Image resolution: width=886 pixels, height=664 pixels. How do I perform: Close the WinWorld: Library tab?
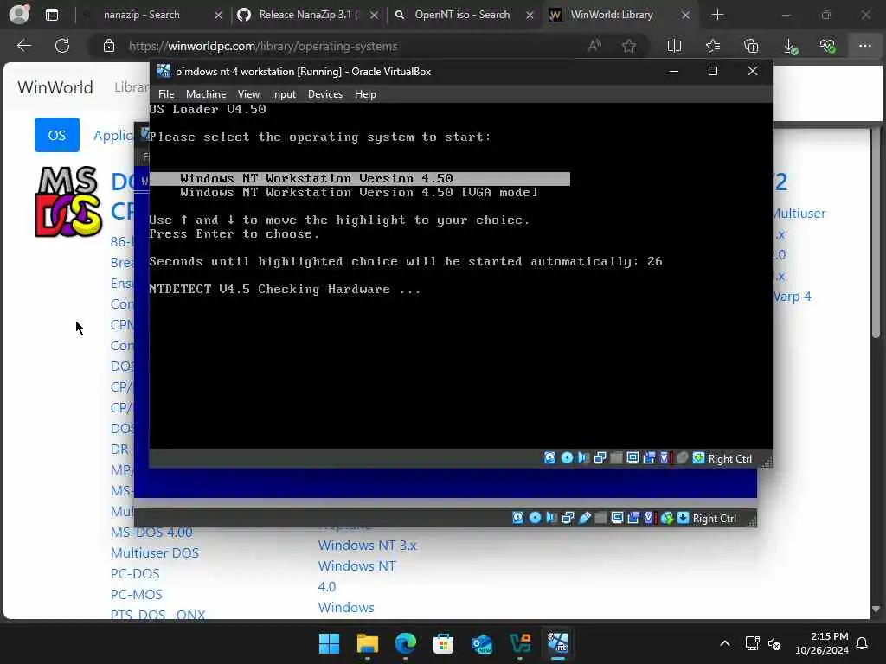click(685, 16)
